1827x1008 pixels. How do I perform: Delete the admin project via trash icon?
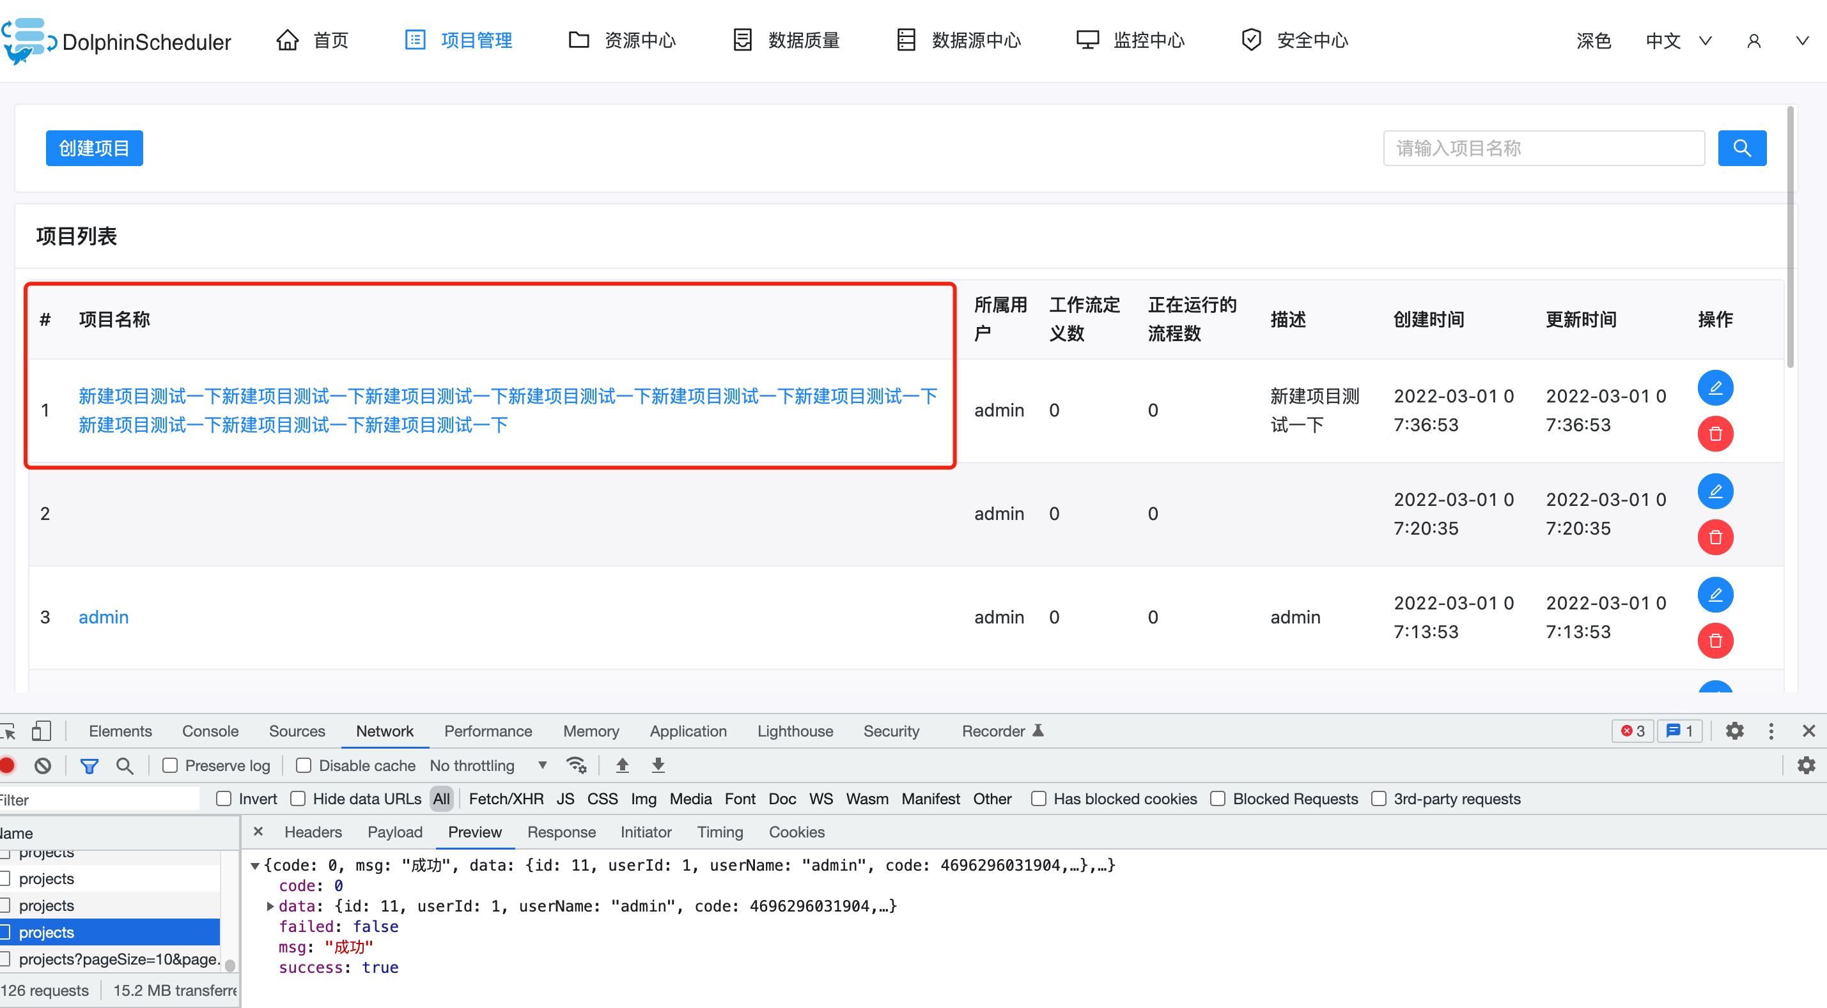[1716, 640]
